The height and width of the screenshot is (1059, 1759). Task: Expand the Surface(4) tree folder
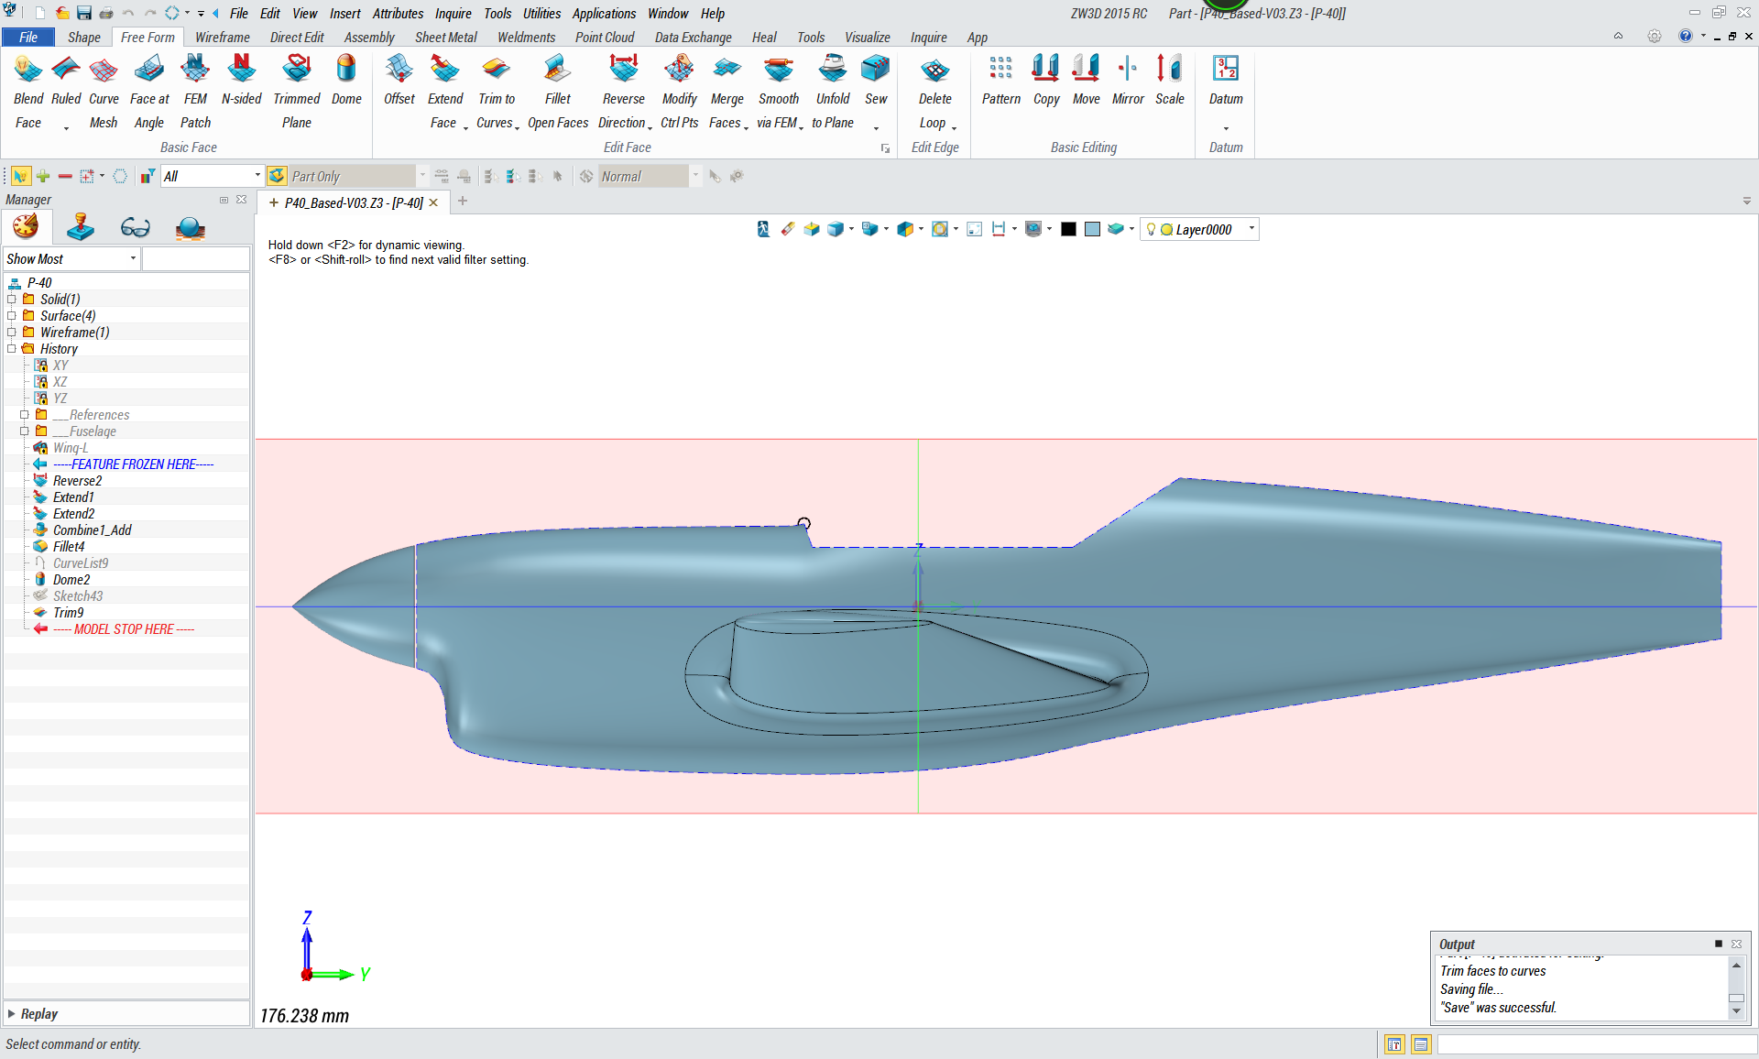(x=12, y=316)
